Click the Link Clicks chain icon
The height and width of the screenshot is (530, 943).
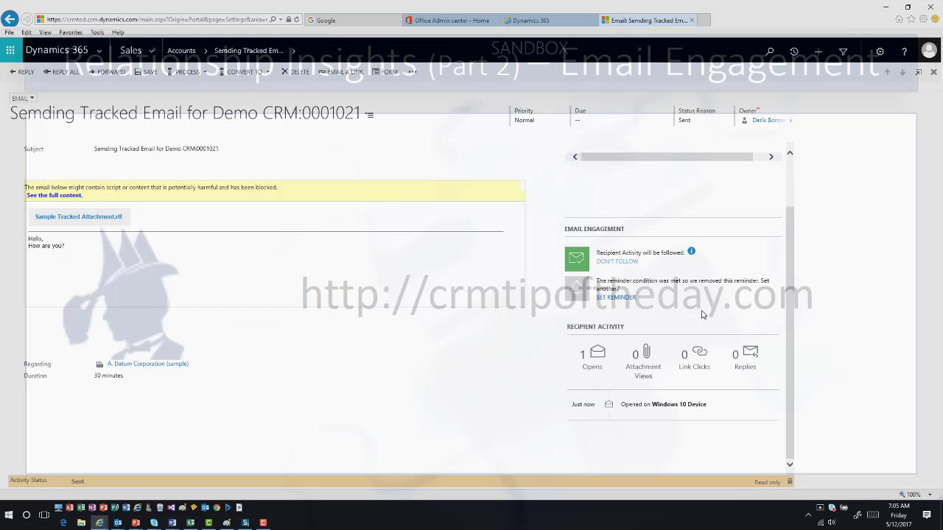tap(699, 352)
